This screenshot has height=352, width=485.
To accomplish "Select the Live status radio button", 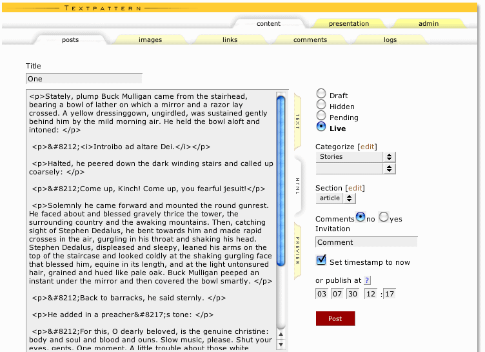I will click(321, 127).
